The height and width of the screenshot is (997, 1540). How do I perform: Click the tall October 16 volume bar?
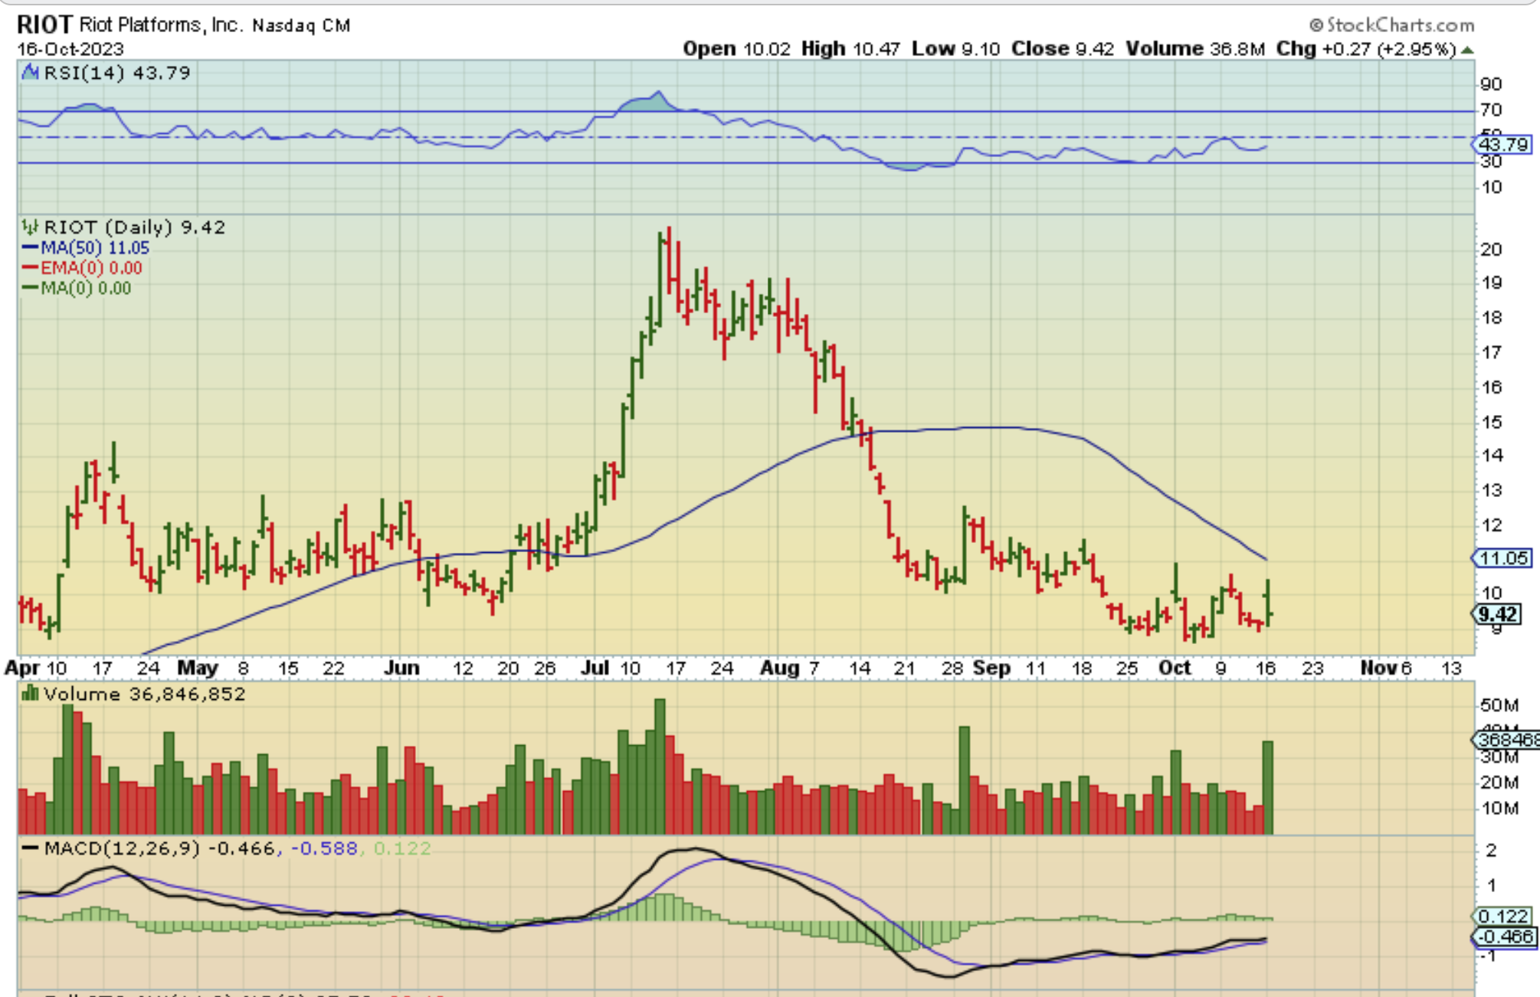point(1268,786)
